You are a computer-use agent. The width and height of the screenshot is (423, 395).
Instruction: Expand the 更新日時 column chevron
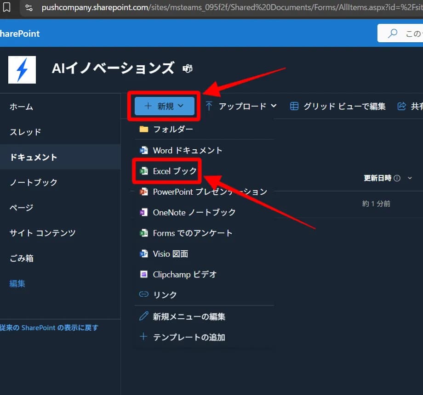tap(410, 178)
